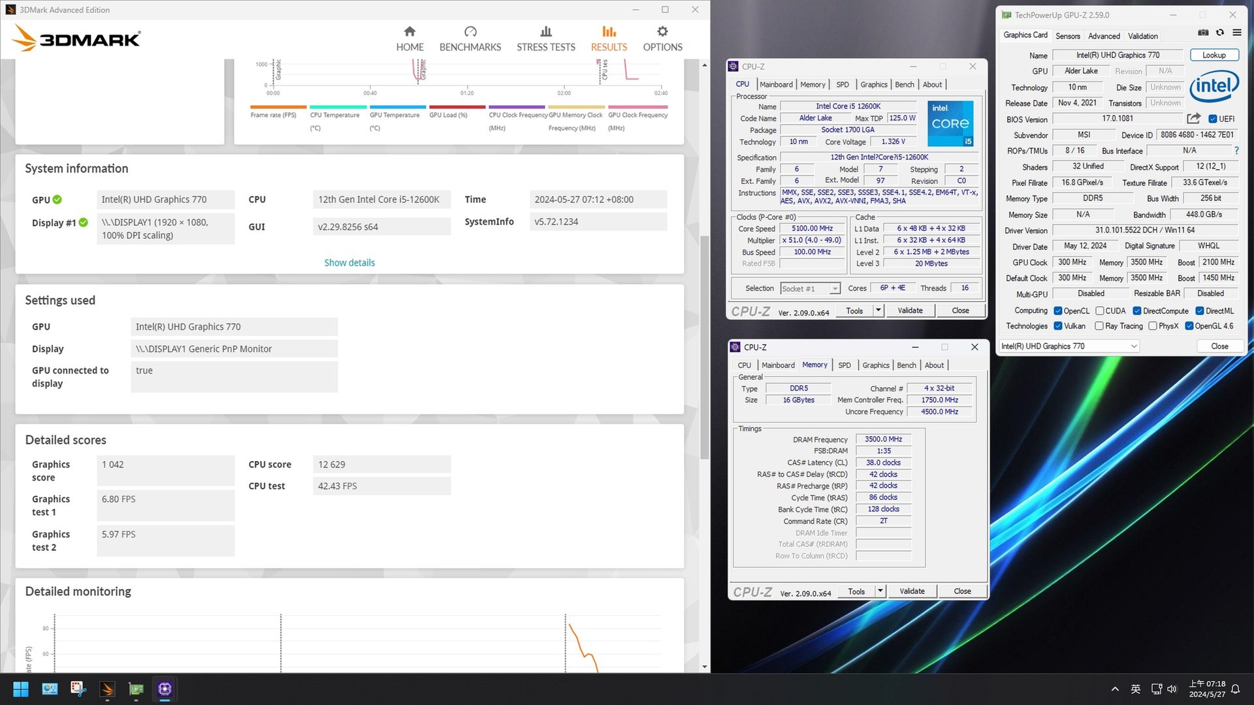
Task: Click Validate in the lower CPU-Z window
Action: point(912,591)
